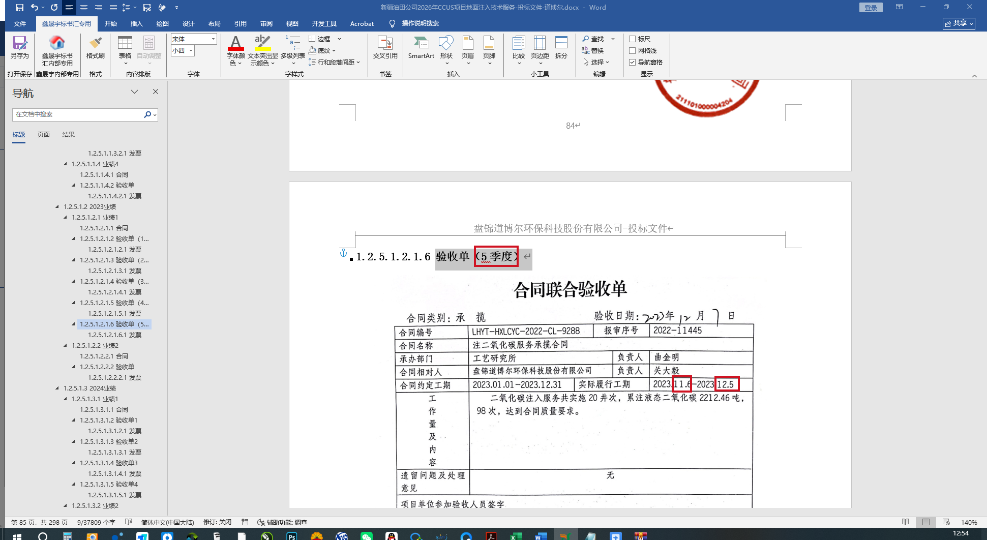This screenshot has width=987, height=540.
Task: Click the 登录 sign-in button
Action: coord(871,8)
